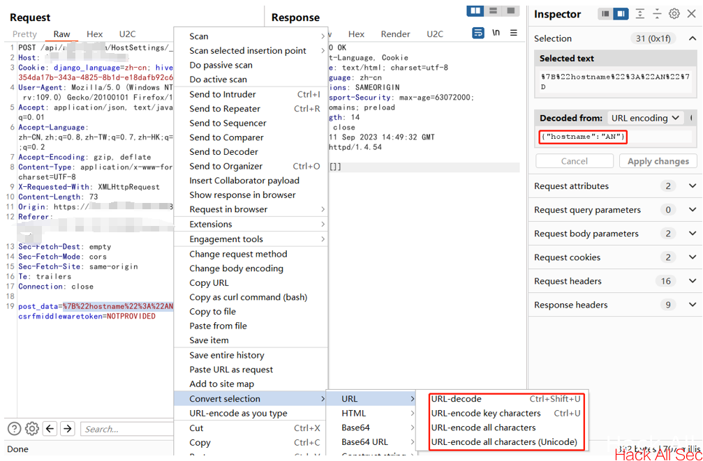This screenshot has height=461, width=703.
Task: Open the Base64 URL conversion submenu
Action: pos(371,441)
